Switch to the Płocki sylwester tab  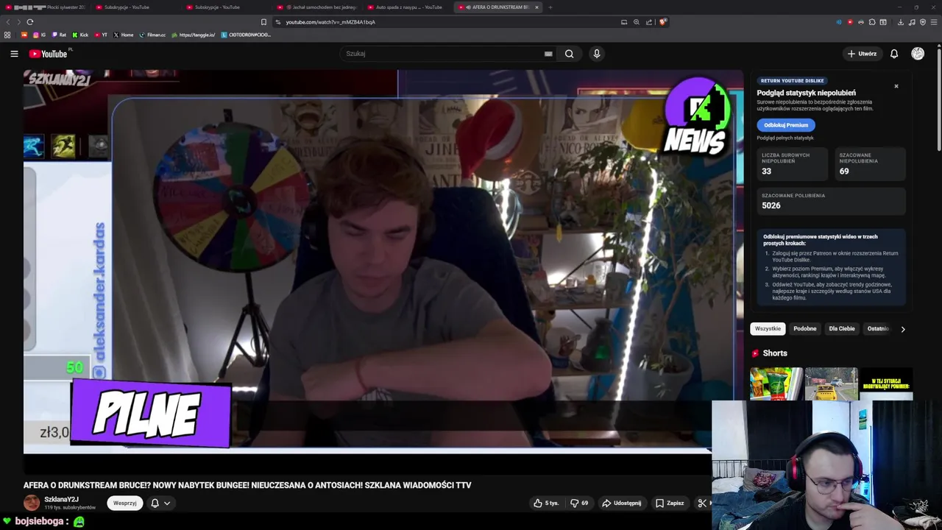point(46,7)
